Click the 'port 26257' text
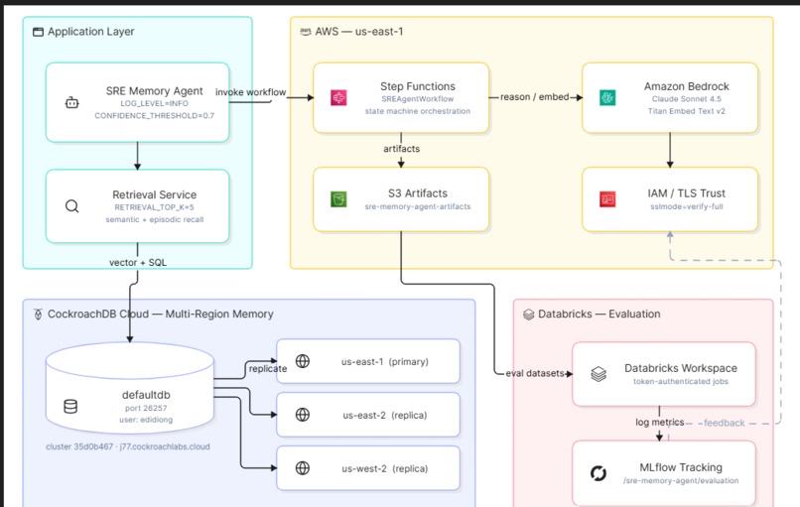Viewport: 800px width, 507px height. 146,408
